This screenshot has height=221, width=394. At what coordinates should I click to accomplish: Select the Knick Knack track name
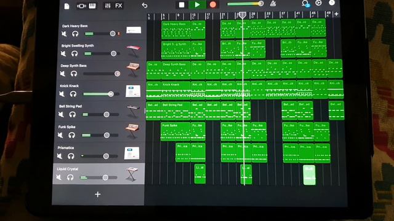click(69, 86)
